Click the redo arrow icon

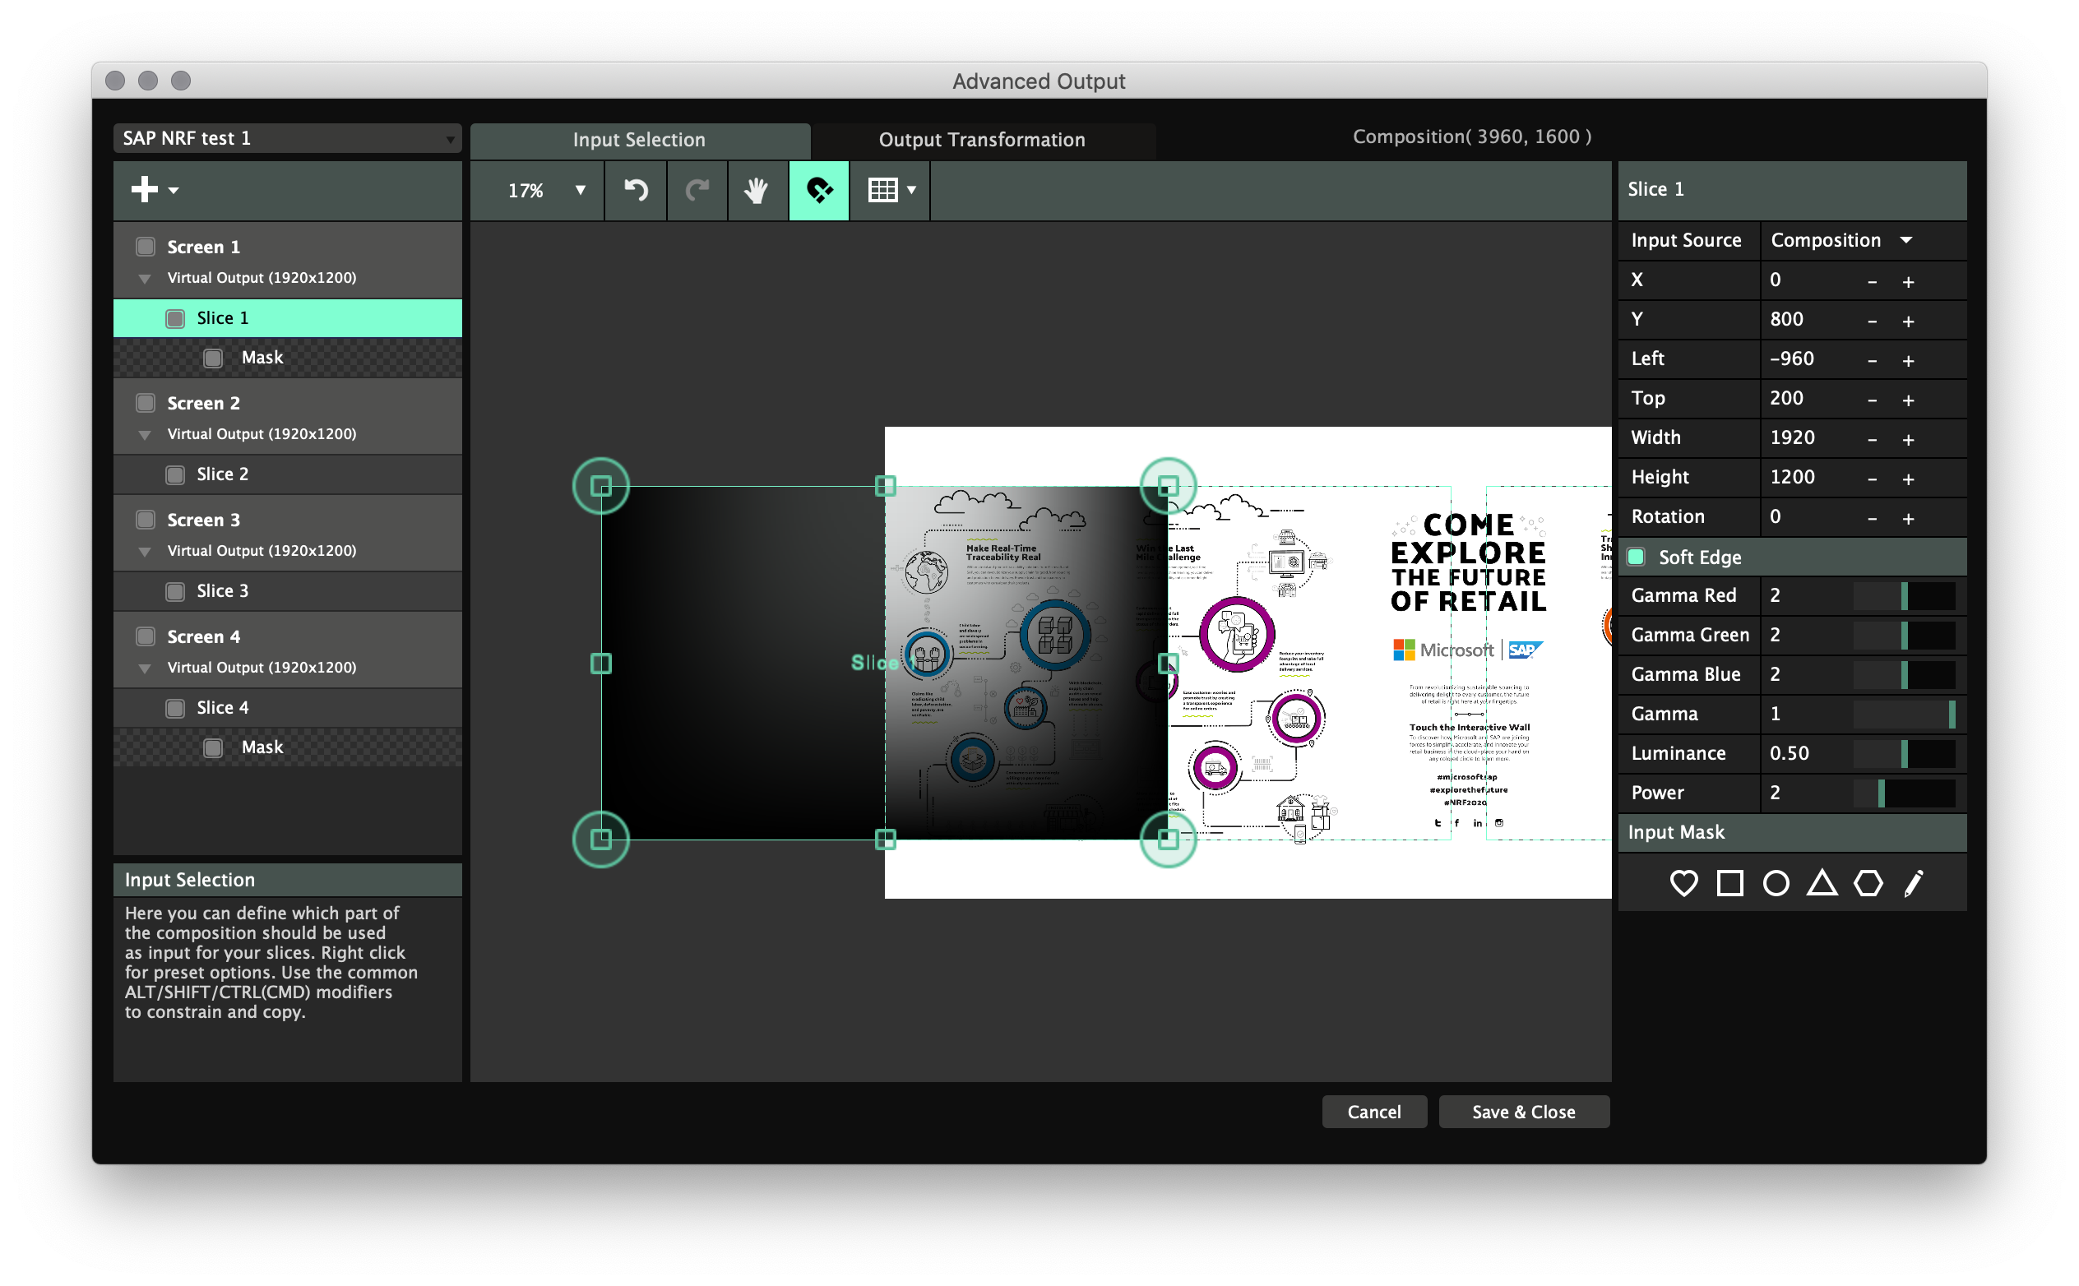click(x=697, y=190)
